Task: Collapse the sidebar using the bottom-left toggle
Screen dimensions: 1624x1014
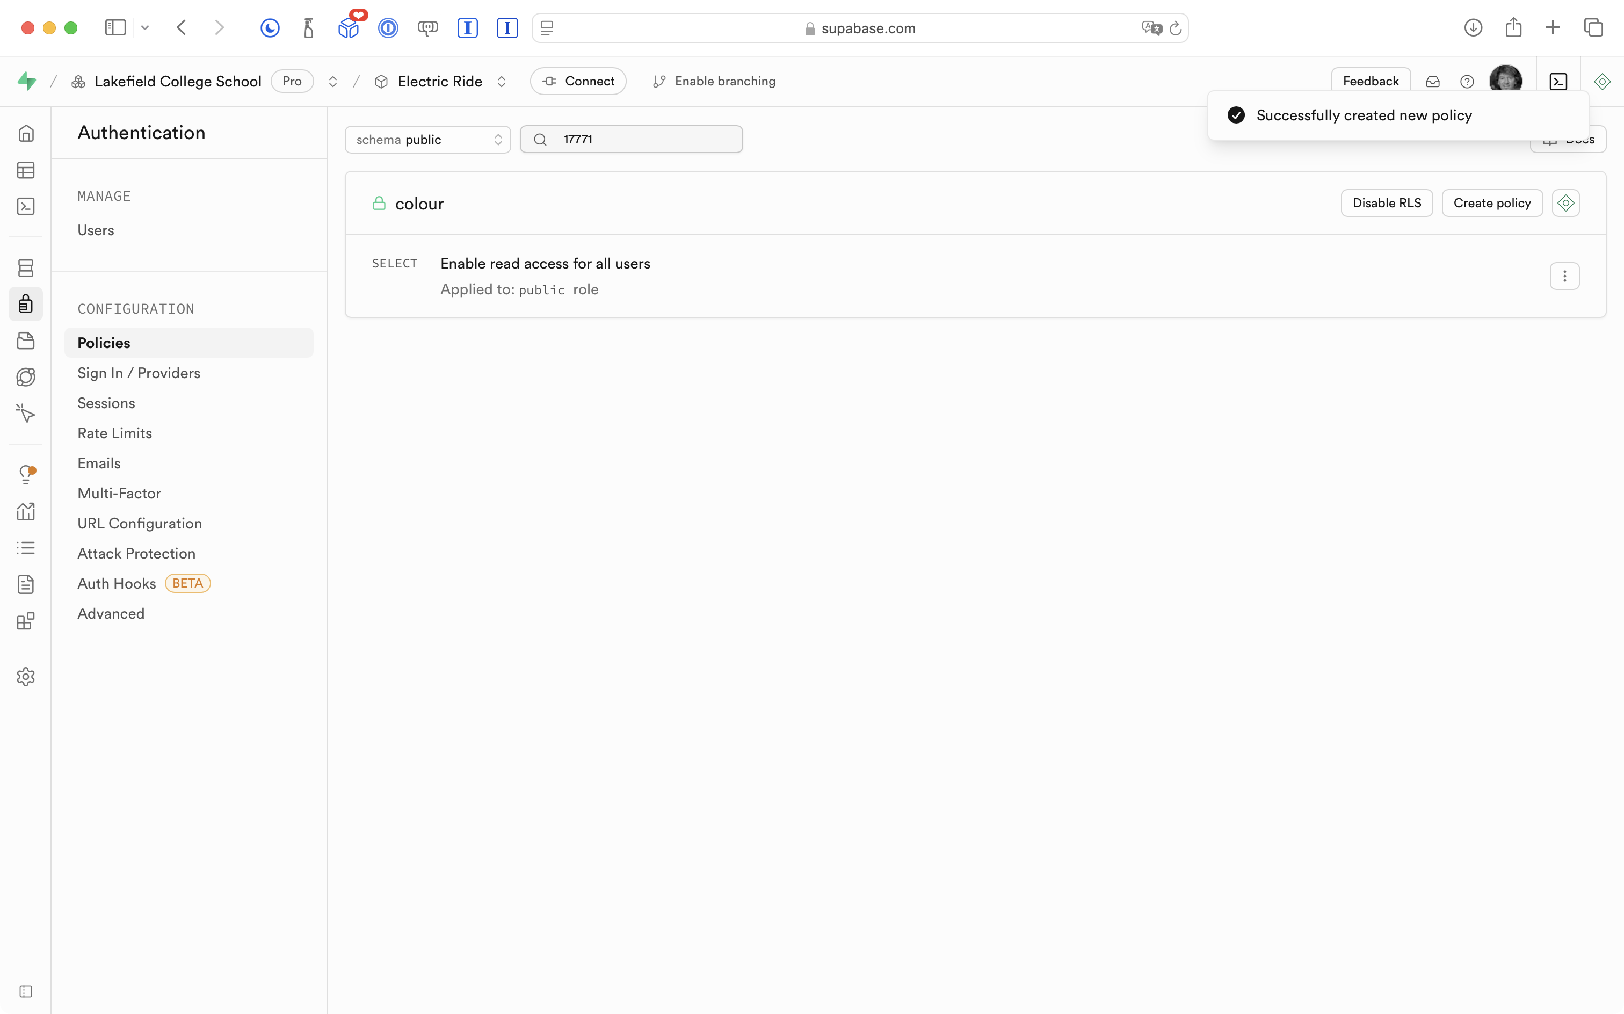Action: (x=25, y=991)
